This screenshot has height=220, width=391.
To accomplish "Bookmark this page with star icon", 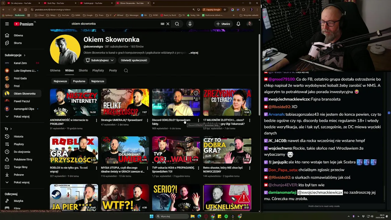I will click(x=225, y=9).
